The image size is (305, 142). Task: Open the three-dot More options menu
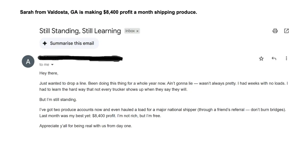pyautogui.click(x=286, y=58)
